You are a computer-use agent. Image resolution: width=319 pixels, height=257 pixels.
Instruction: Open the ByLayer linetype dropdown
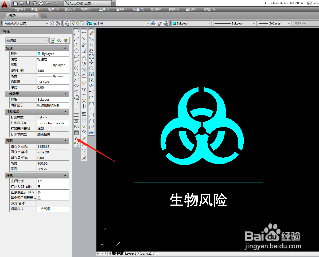pos(254,23)
